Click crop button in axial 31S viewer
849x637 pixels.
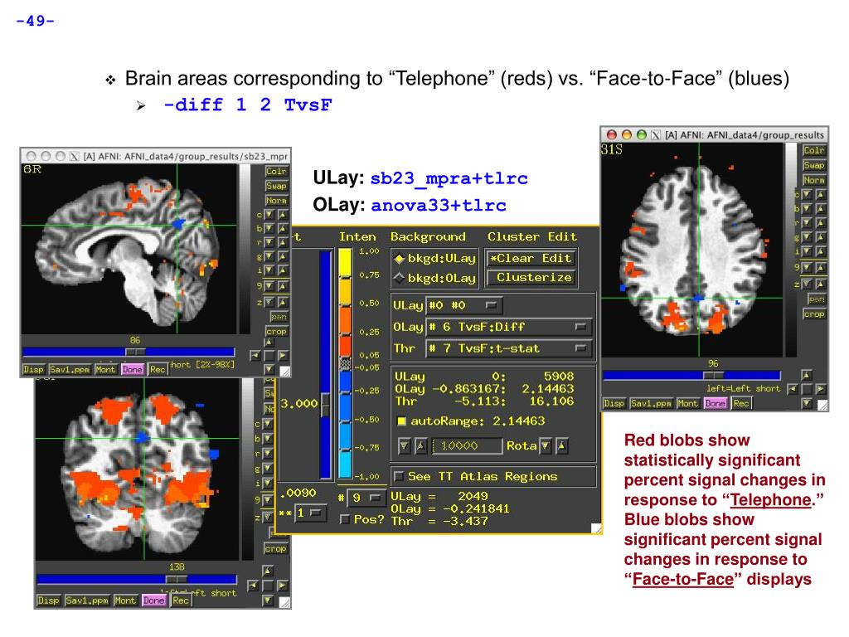pyautogui.click(x=814, y=314)
